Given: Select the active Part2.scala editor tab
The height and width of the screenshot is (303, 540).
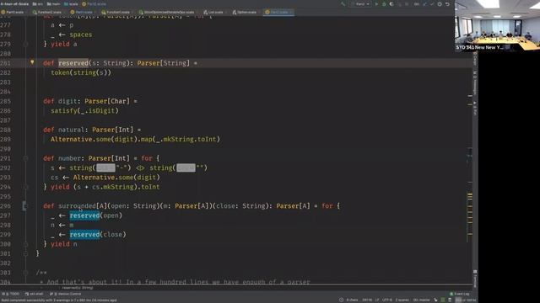Looking at the screenshot, I should [279, 12].
